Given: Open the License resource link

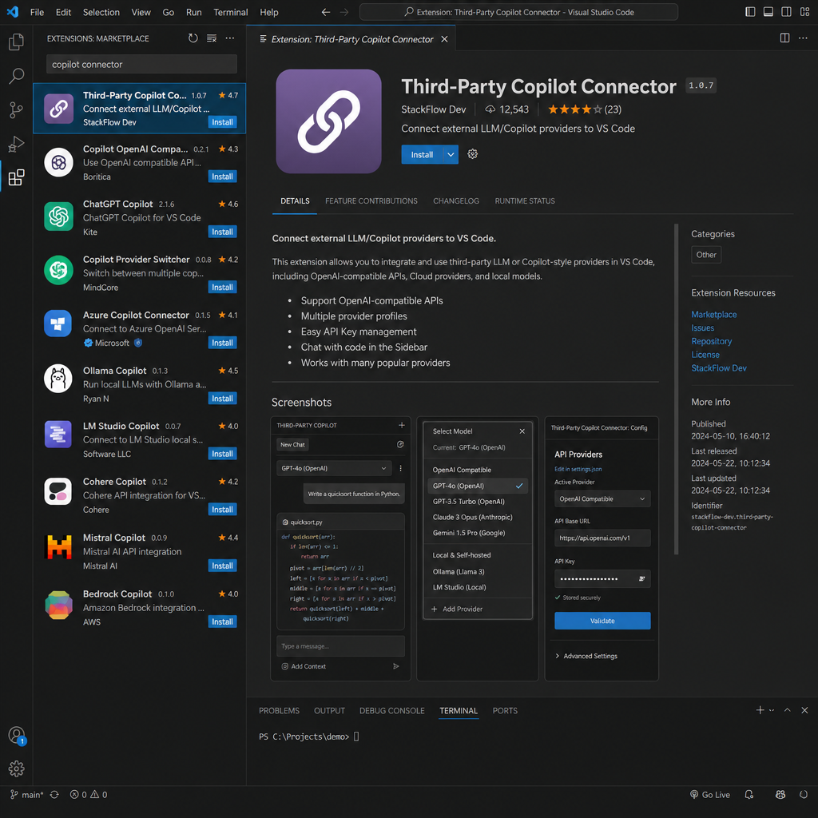Looking at the screenshot, I should pos(705,355).
